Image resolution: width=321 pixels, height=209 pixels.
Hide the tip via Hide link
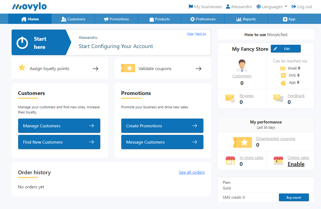190,34
